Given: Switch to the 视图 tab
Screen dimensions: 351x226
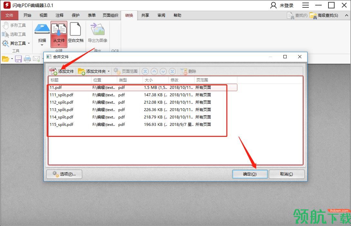Looking at the screenshot, I should click(x=43, y=15).
